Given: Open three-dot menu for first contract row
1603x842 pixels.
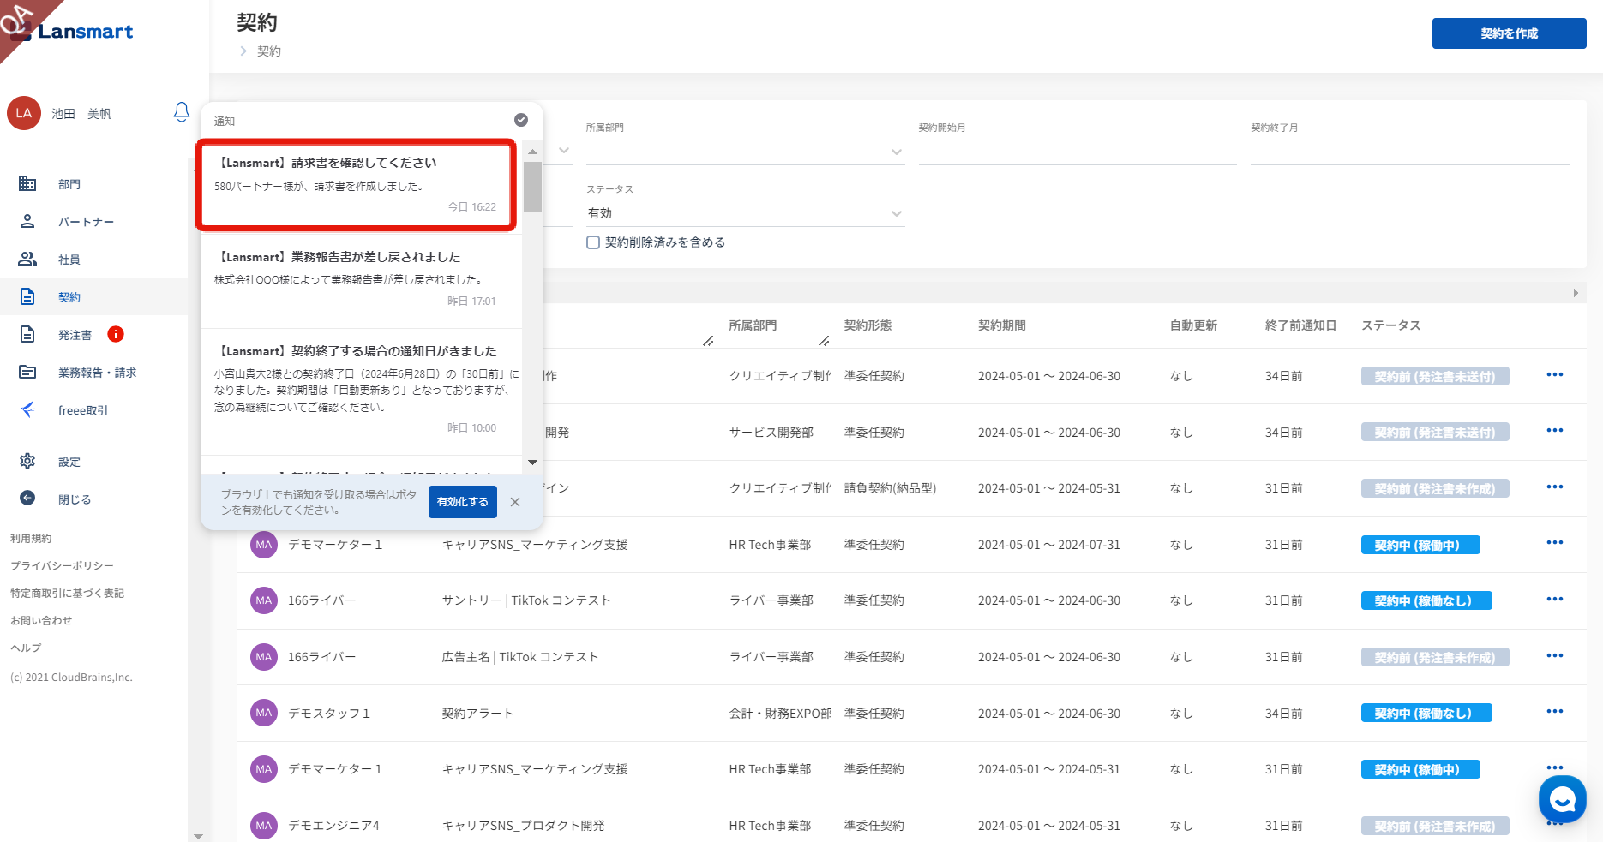Looking at the screenshot, I should tap(1554, 375).
